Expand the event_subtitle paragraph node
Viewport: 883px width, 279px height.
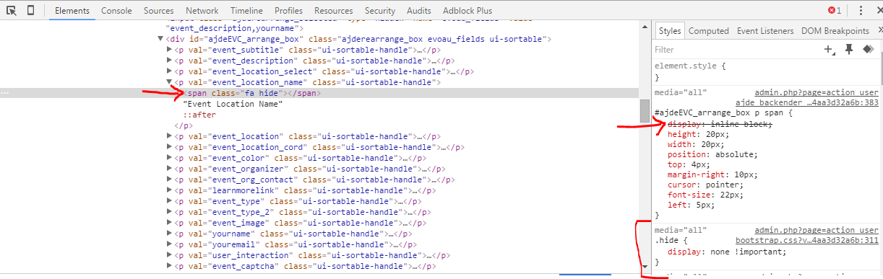pos(170,50)
